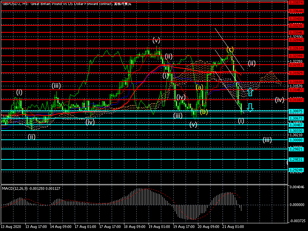The image size is (308, 231).
Task: Click the cyan up arrow marker
Action: (250, 92)
